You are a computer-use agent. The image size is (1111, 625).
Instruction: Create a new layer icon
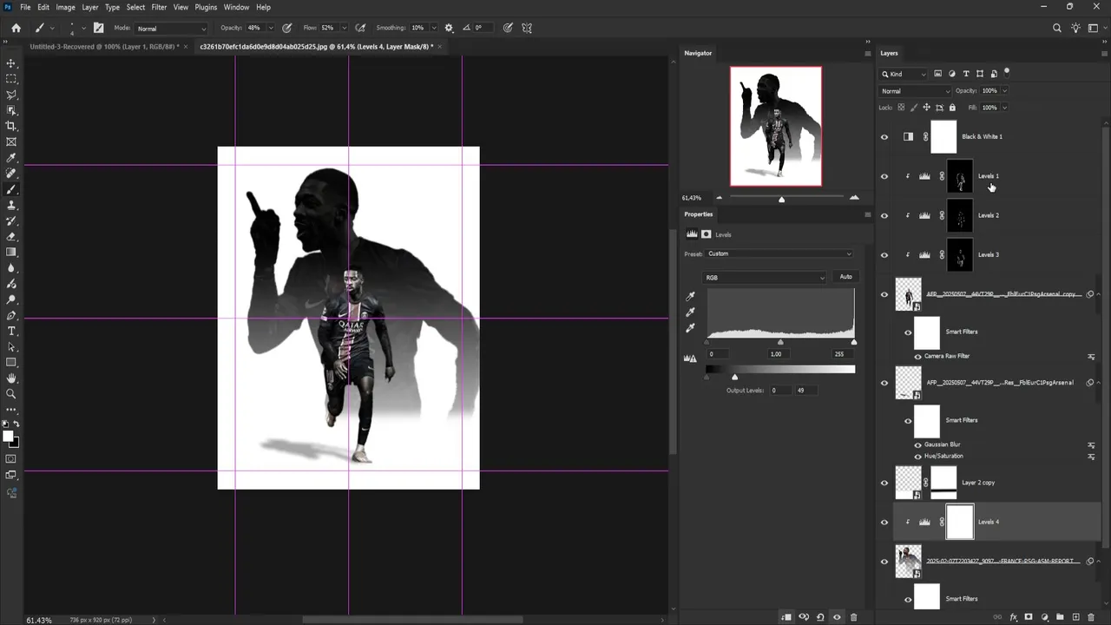pos(1075,617)
